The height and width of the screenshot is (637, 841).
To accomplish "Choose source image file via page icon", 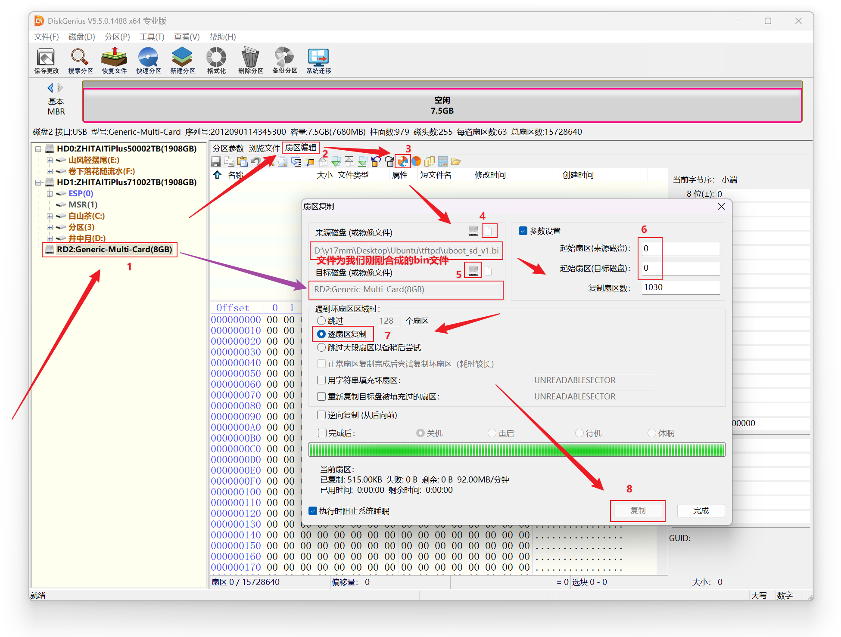I will tap(489, 231).
